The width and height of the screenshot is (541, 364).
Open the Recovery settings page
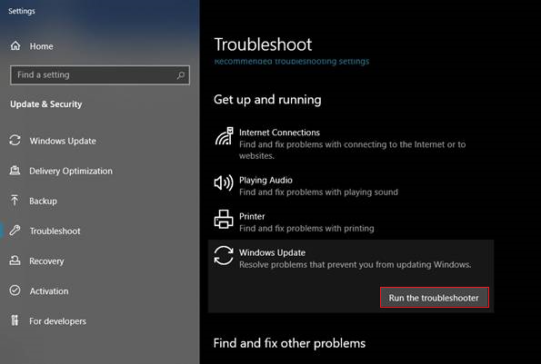(x=46, y=261)
